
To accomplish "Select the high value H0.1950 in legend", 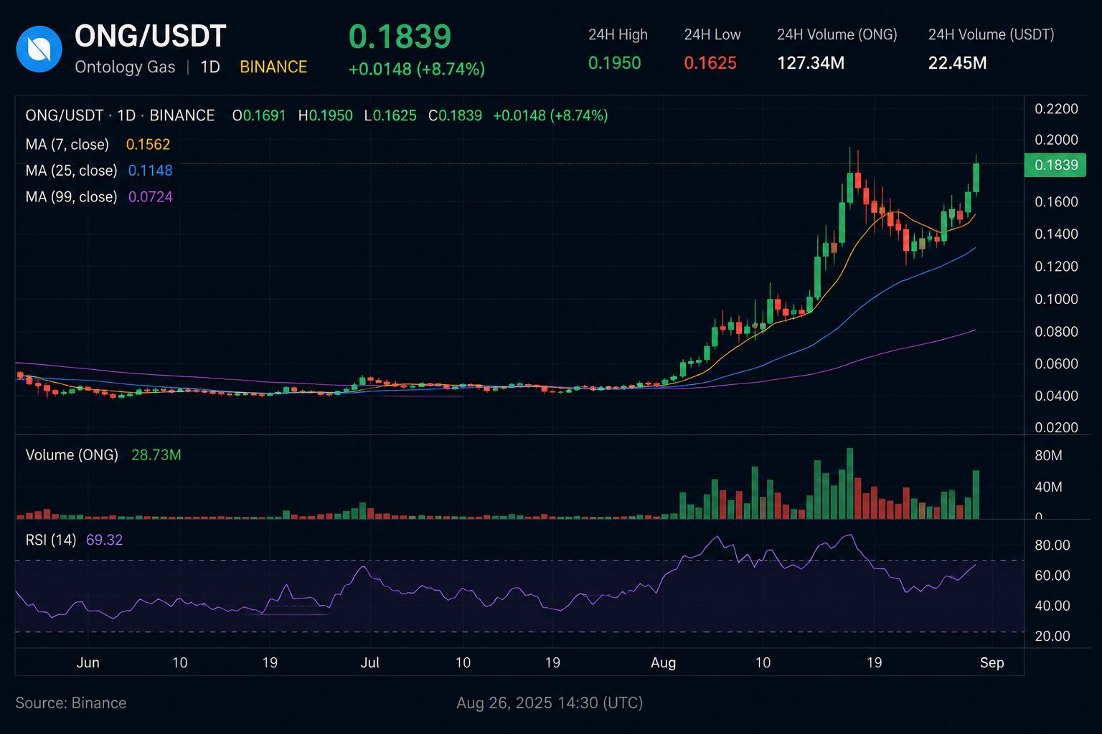I will (x=326, y=115).
